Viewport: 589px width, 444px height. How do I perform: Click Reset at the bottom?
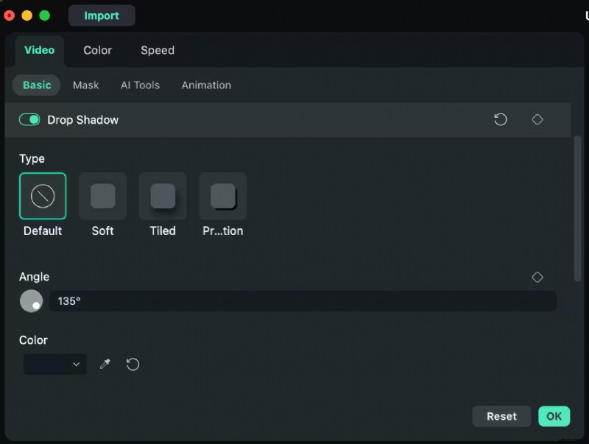pos(501,416)
